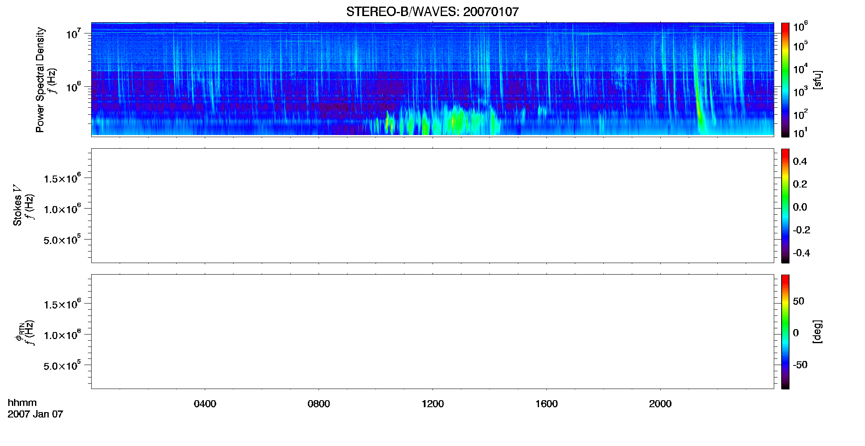Click the hhmm time axis label

coord(22,403)
